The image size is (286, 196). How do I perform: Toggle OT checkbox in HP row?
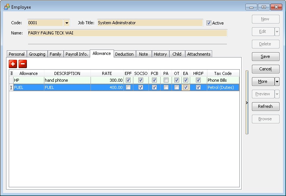pos(177,80)
